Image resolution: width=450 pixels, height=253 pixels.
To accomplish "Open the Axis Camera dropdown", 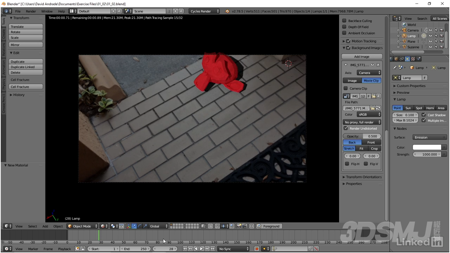I will click(x=369, y=73).
